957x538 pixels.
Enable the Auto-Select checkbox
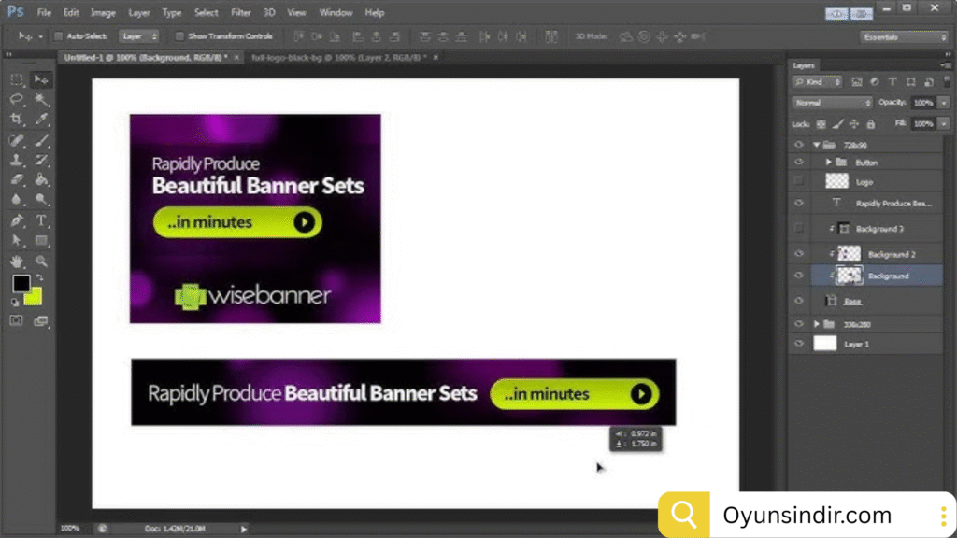(58, 36)
